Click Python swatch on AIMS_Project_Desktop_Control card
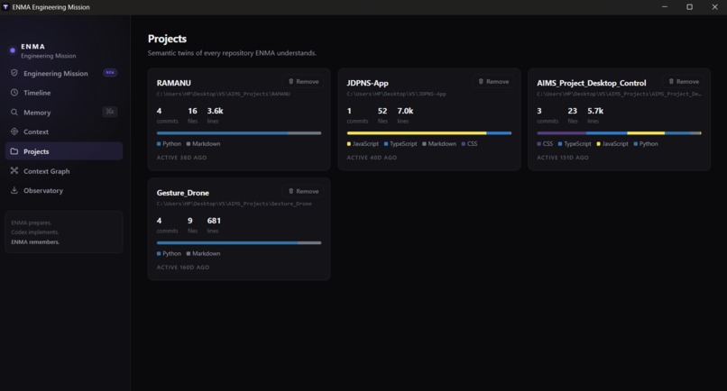 coord(636,144)
